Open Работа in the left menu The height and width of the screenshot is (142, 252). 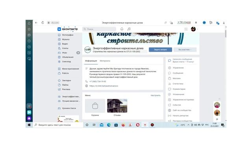coord(63,73)
